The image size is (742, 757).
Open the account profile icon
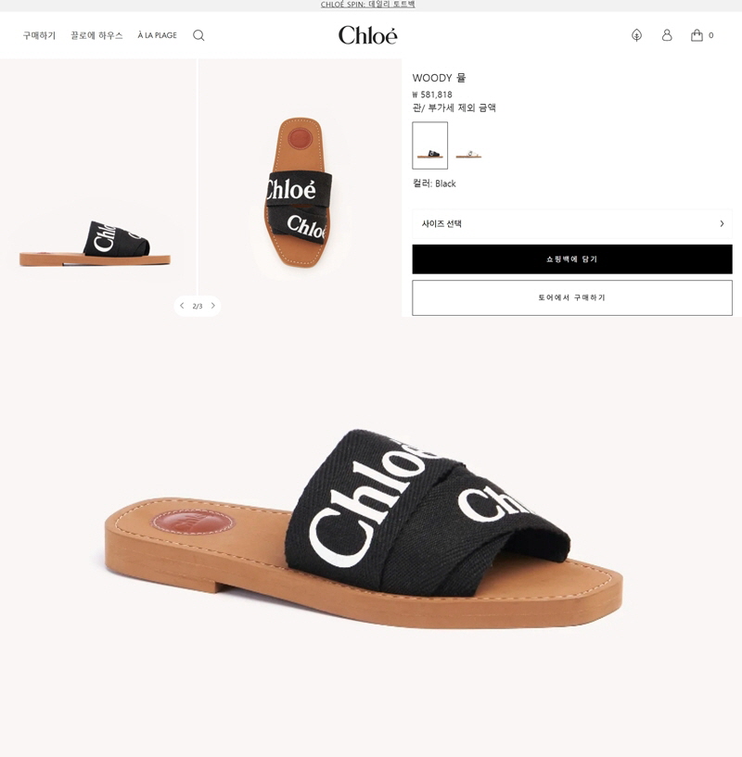[667, 35]
